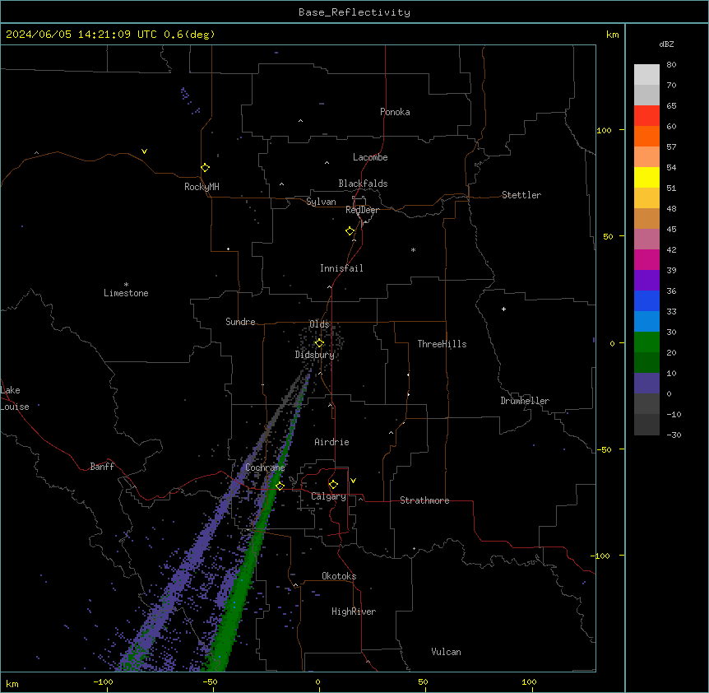Click the -50 tick on bottom axis
The height and width of the screenshot is (693, 709).
[x=210, y=681]
